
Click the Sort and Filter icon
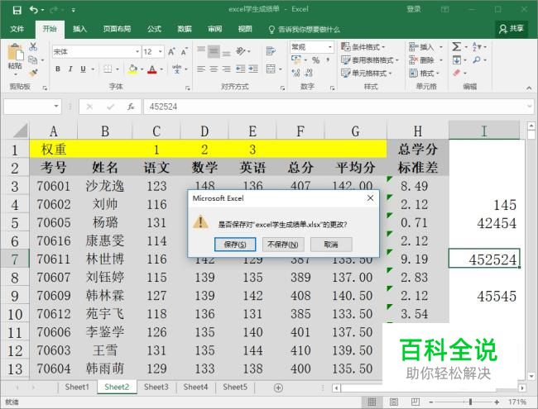pos(477,46)
